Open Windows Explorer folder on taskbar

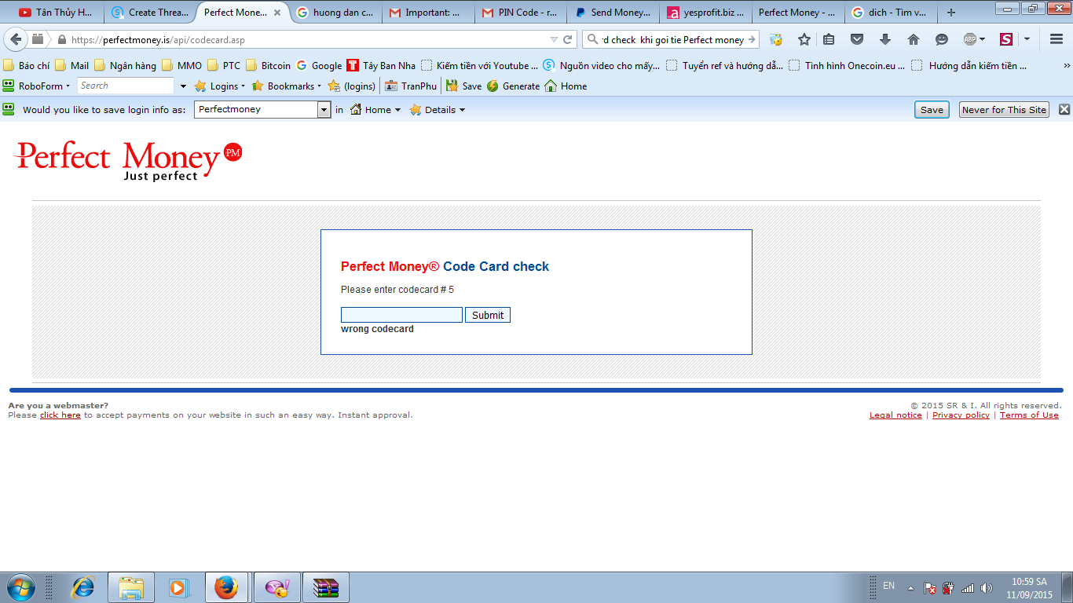[131, 587]
